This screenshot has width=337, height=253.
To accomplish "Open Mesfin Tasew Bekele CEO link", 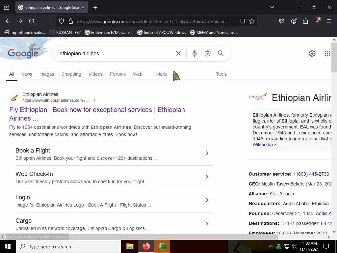I will coord(283,184).
